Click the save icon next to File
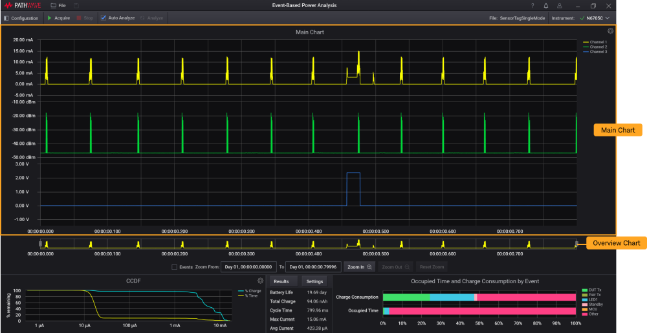647x333 pixels. (x=76, y=6)
